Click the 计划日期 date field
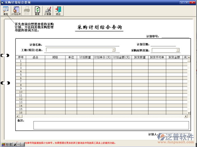This screenshot has width=197, height=147. (x=163, y=44)
